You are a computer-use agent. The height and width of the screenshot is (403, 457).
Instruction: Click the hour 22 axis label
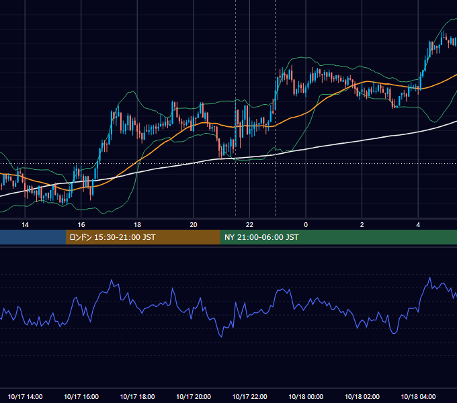tap(249, 225)
